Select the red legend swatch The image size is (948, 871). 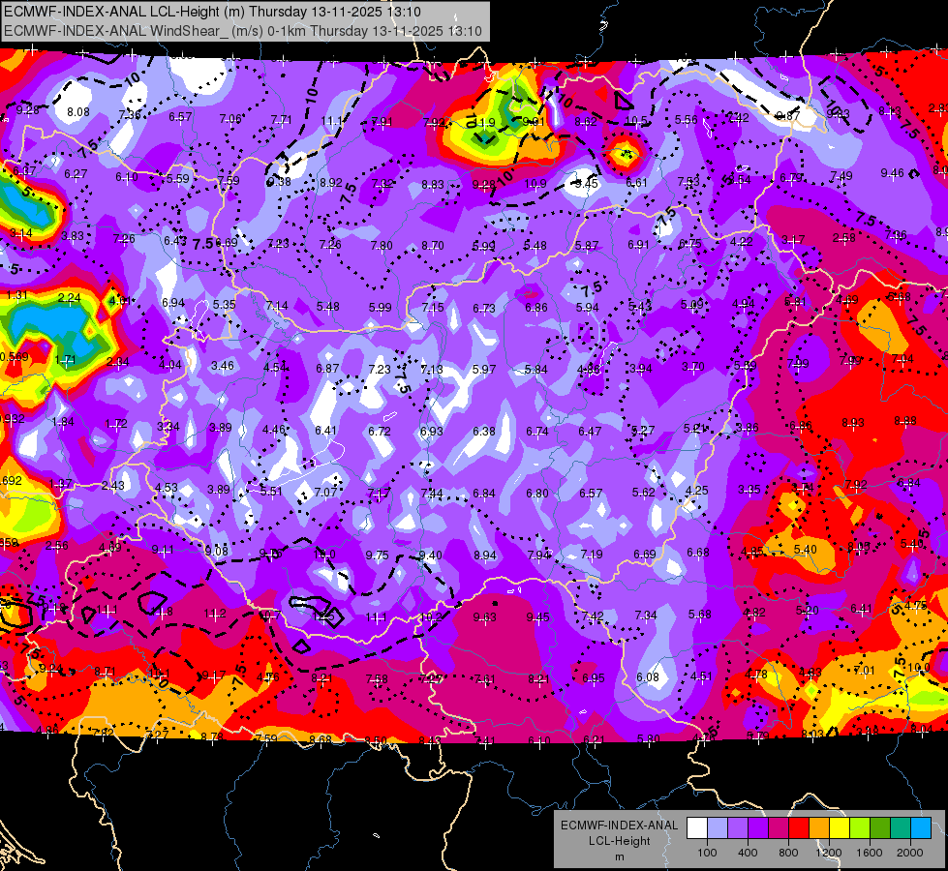[799, 828]
